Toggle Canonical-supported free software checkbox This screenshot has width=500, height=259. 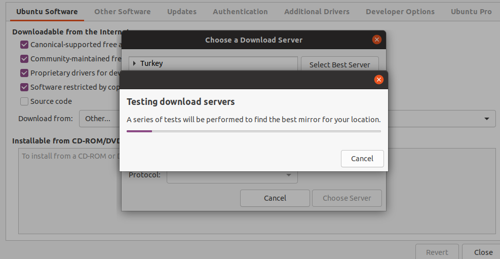point(24,45)
